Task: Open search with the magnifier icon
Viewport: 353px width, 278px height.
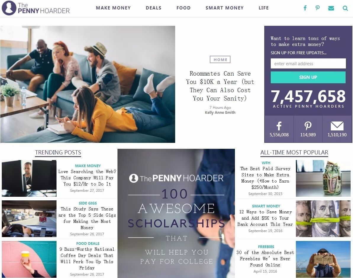Action: [345, 8]
